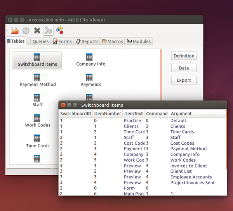Select the 'Form' ItemText cell
The image size is (233, 211).
pos(129,188)
